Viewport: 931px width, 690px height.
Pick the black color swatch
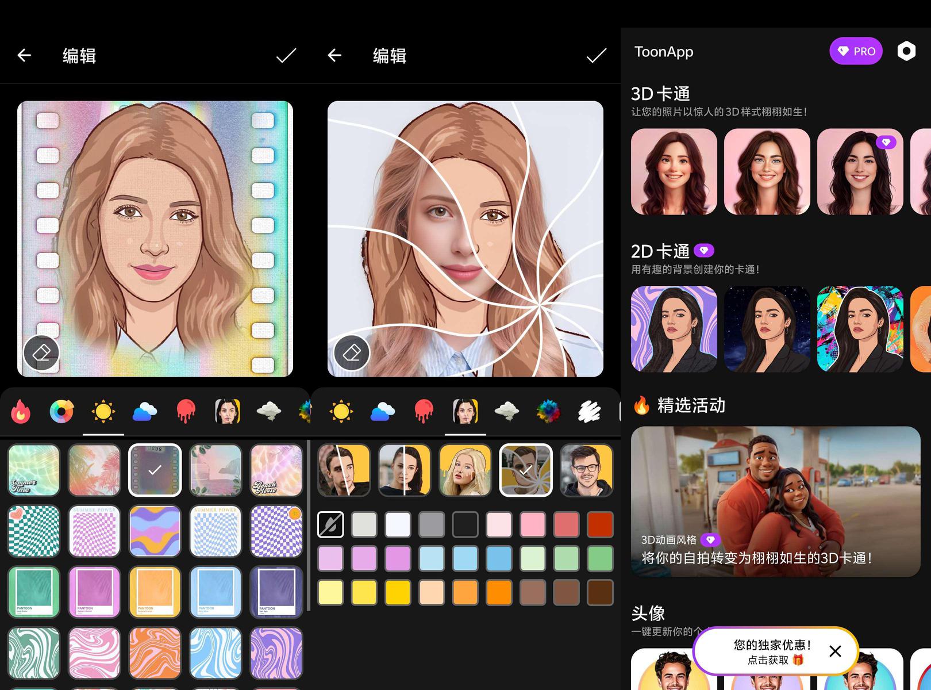(x=465, y=524)
